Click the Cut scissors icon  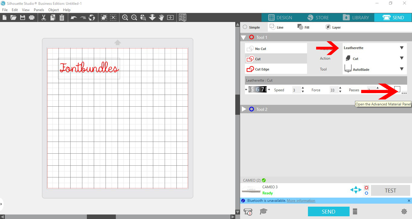(x=44, y=17)
